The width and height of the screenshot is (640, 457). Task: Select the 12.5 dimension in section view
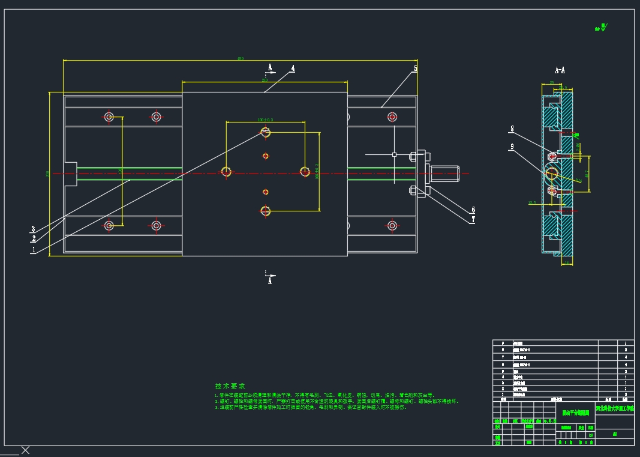532,202
